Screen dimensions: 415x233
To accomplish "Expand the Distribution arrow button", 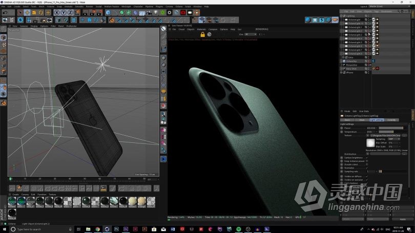I will click(x=368, y=154).
